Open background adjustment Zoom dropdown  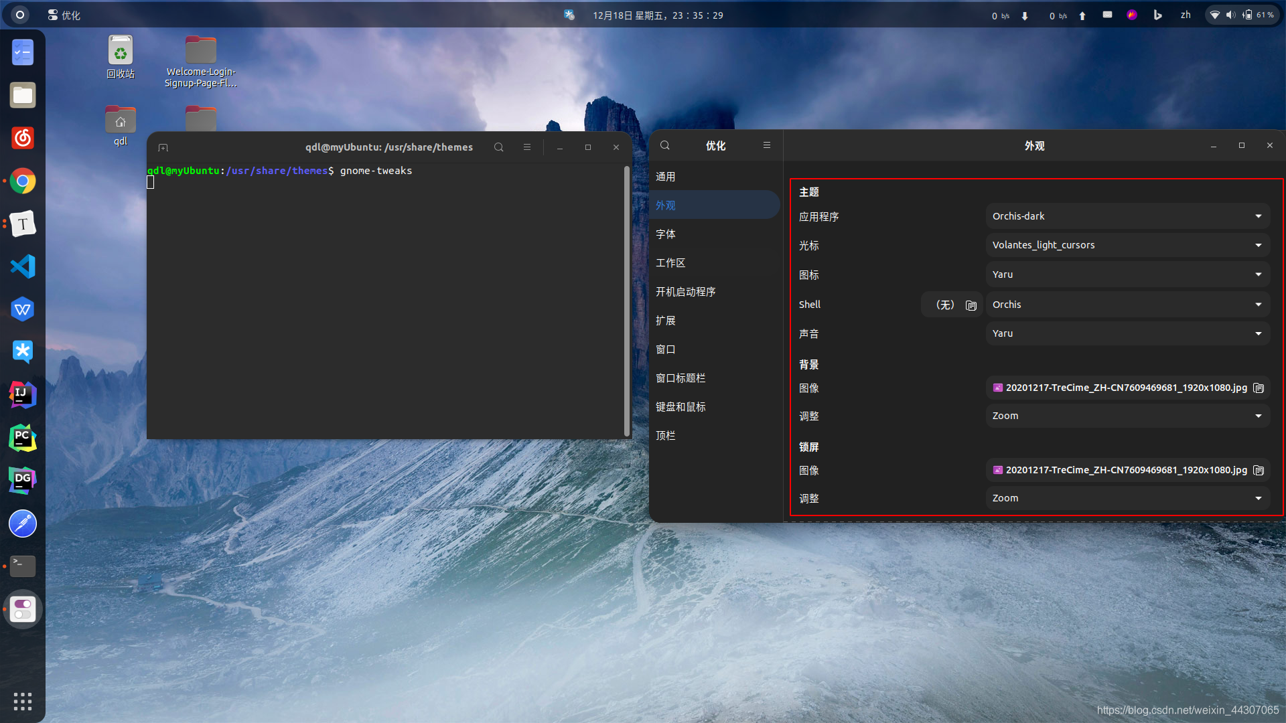1128,416
